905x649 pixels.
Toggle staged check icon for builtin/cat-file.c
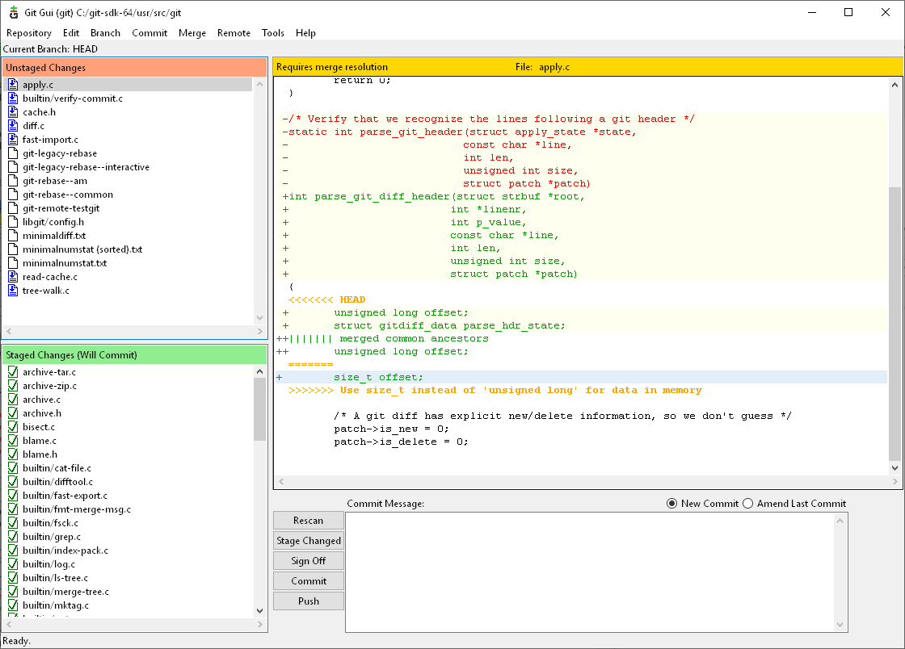click(13, 468)
